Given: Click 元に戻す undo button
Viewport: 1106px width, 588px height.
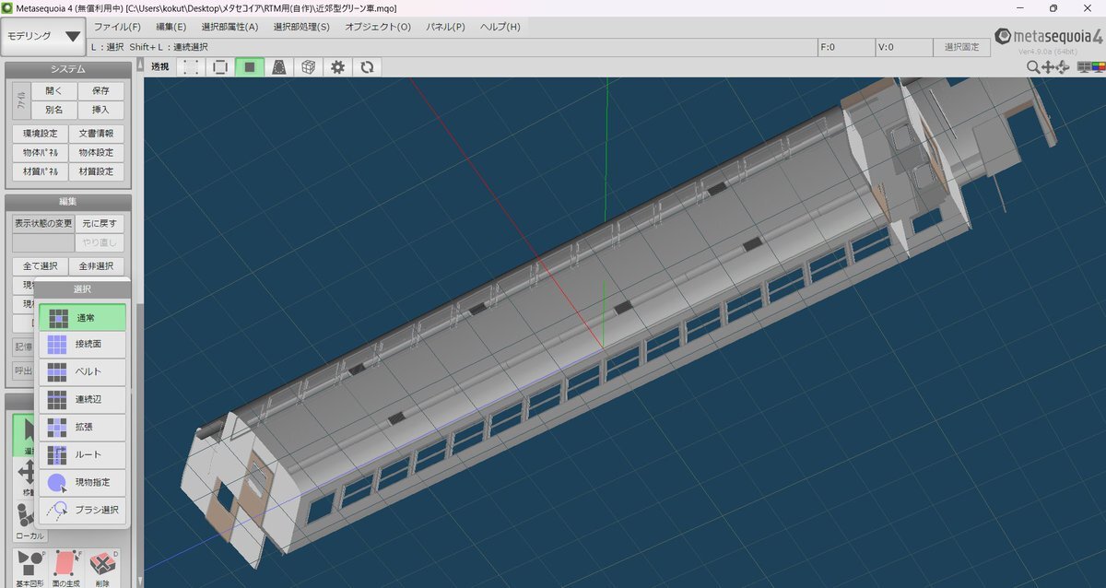Looking at the screenshot, I should pos(100,223).
